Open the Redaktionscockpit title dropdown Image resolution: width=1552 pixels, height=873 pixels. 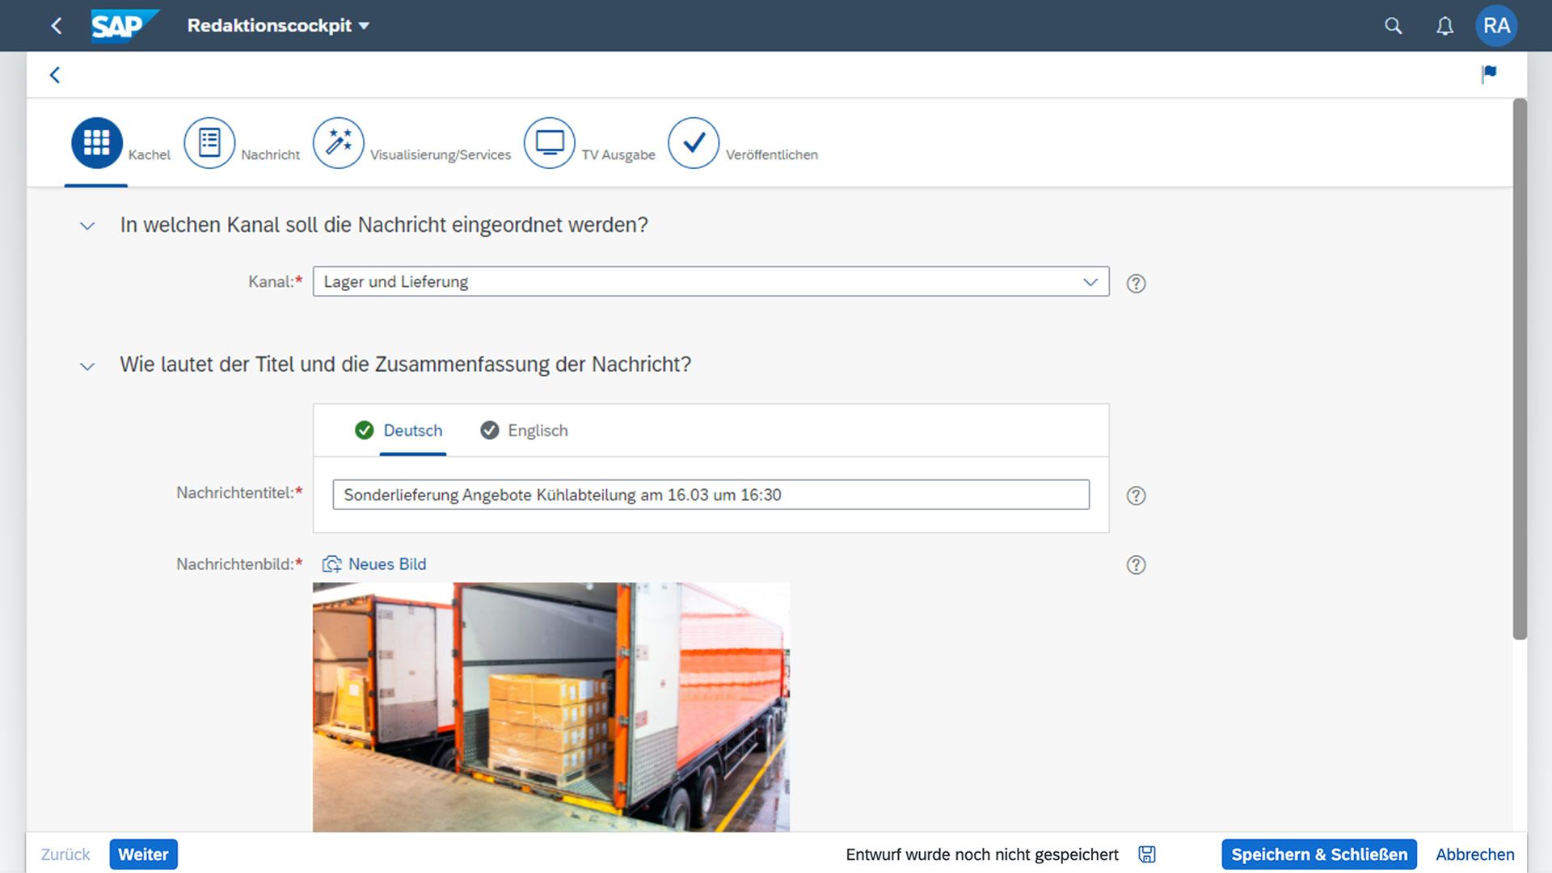point(364,25)
